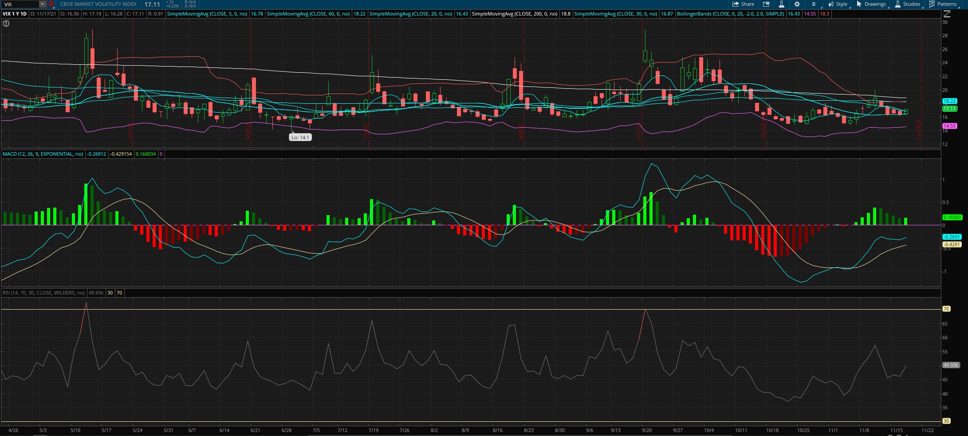The height and width of the screenshot is (436, 968).
Task: Click the RSI 70 overbought axis tag
Action: [946, 309]
